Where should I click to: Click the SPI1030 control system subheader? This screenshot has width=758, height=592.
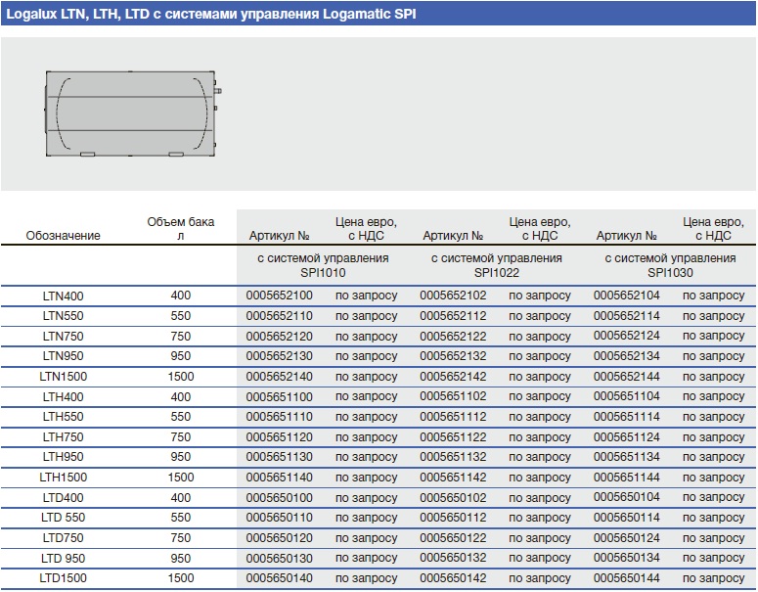pyautogui.click(x=670, y=265)
